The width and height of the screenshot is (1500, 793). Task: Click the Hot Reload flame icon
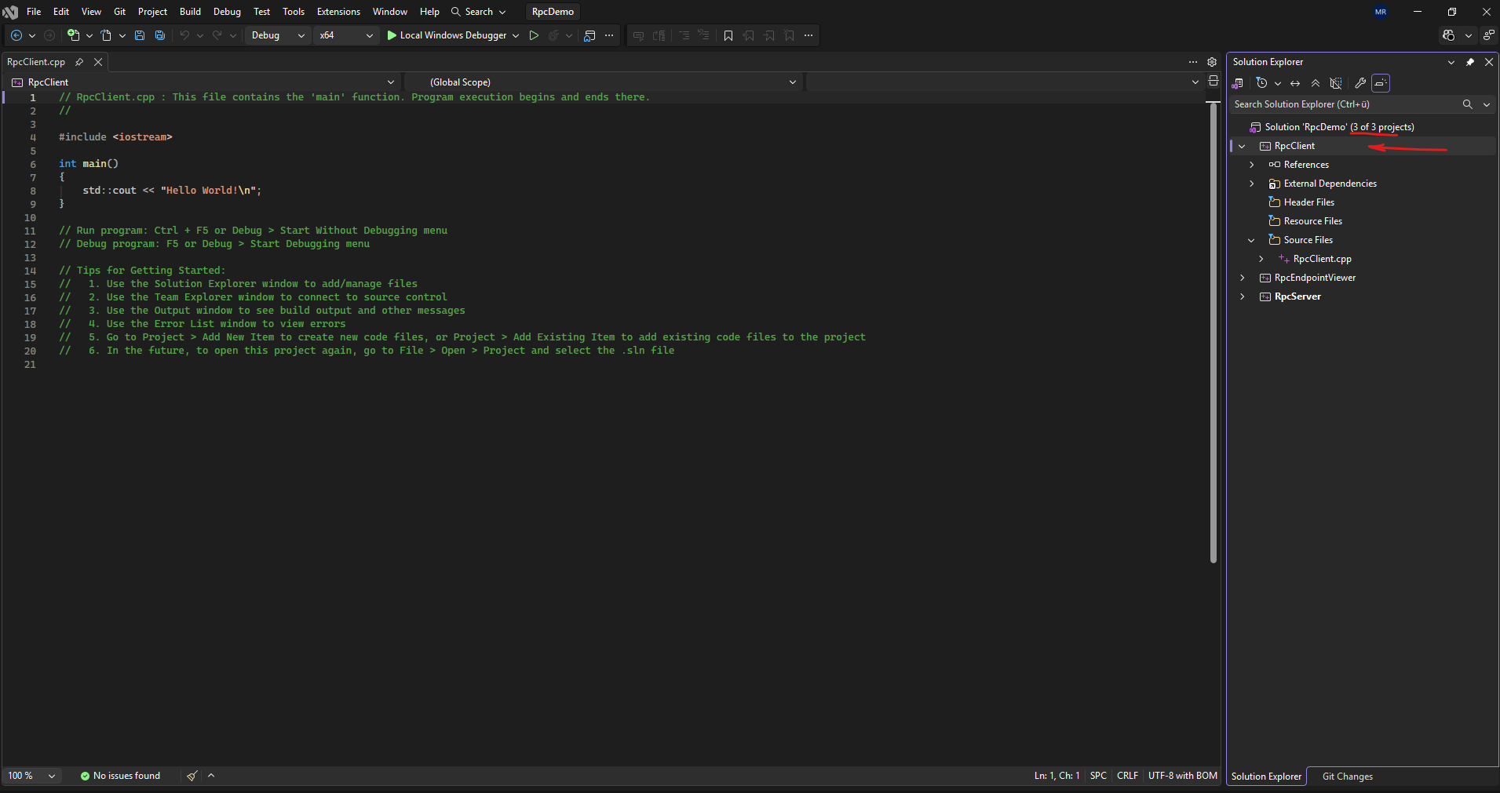(x=554, y=35)
